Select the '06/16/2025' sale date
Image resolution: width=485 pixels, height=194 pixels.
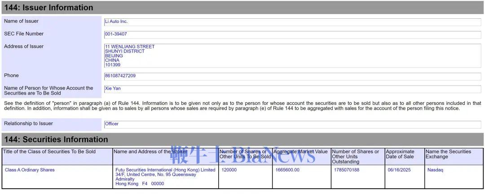click(x=399, y=170)
